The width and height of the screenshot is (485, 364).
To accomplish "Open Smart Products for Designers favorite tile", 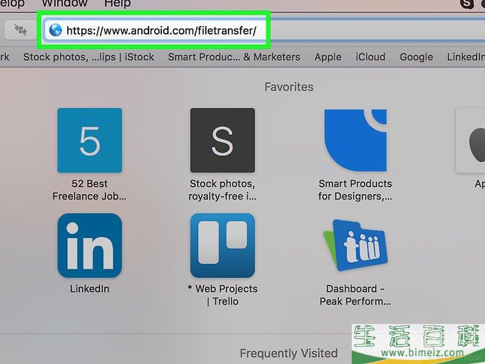I will click(x=355, y=140).
